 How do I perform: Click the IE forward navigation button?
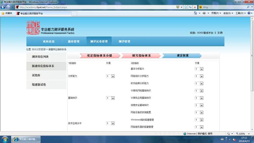8,7
